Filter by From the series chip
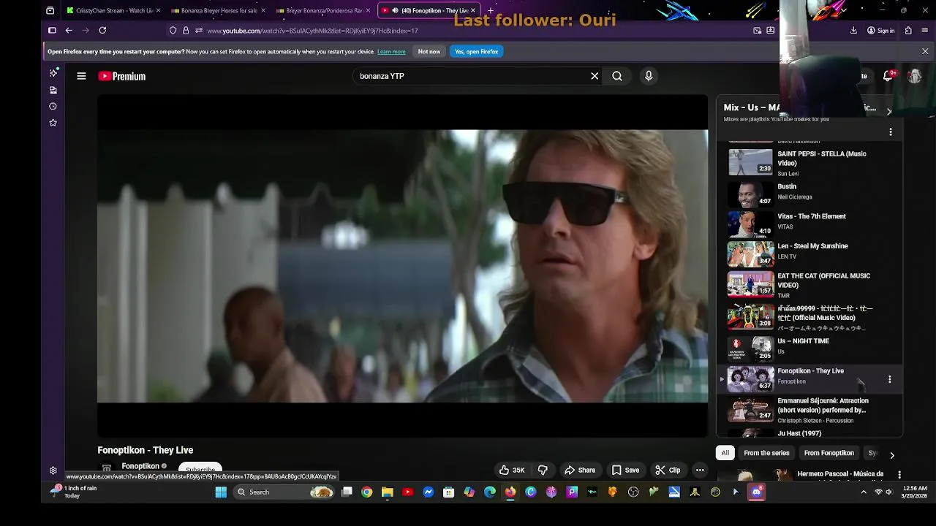This screenshot has height=526, width=936. click(x=766, y=453)
